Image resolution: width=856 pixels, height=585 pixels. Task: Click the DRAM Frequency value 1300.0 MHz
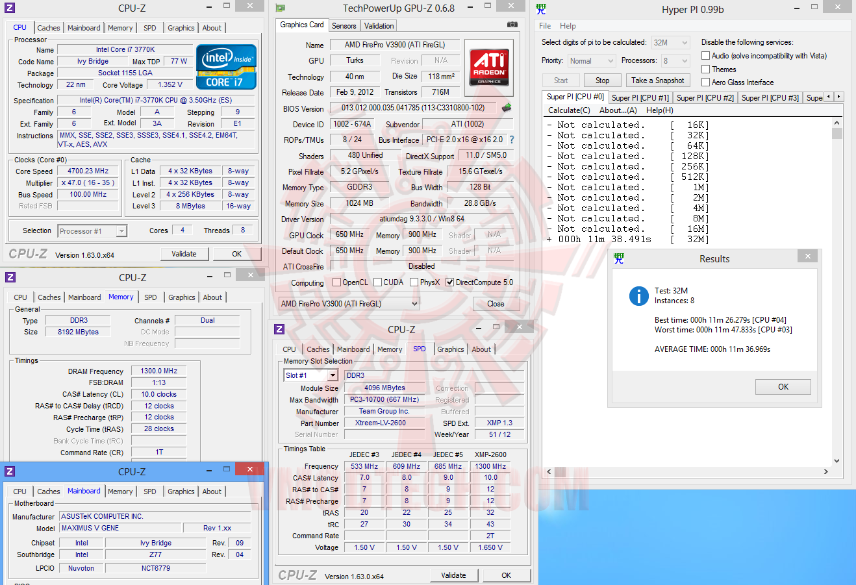coord(158,371)
